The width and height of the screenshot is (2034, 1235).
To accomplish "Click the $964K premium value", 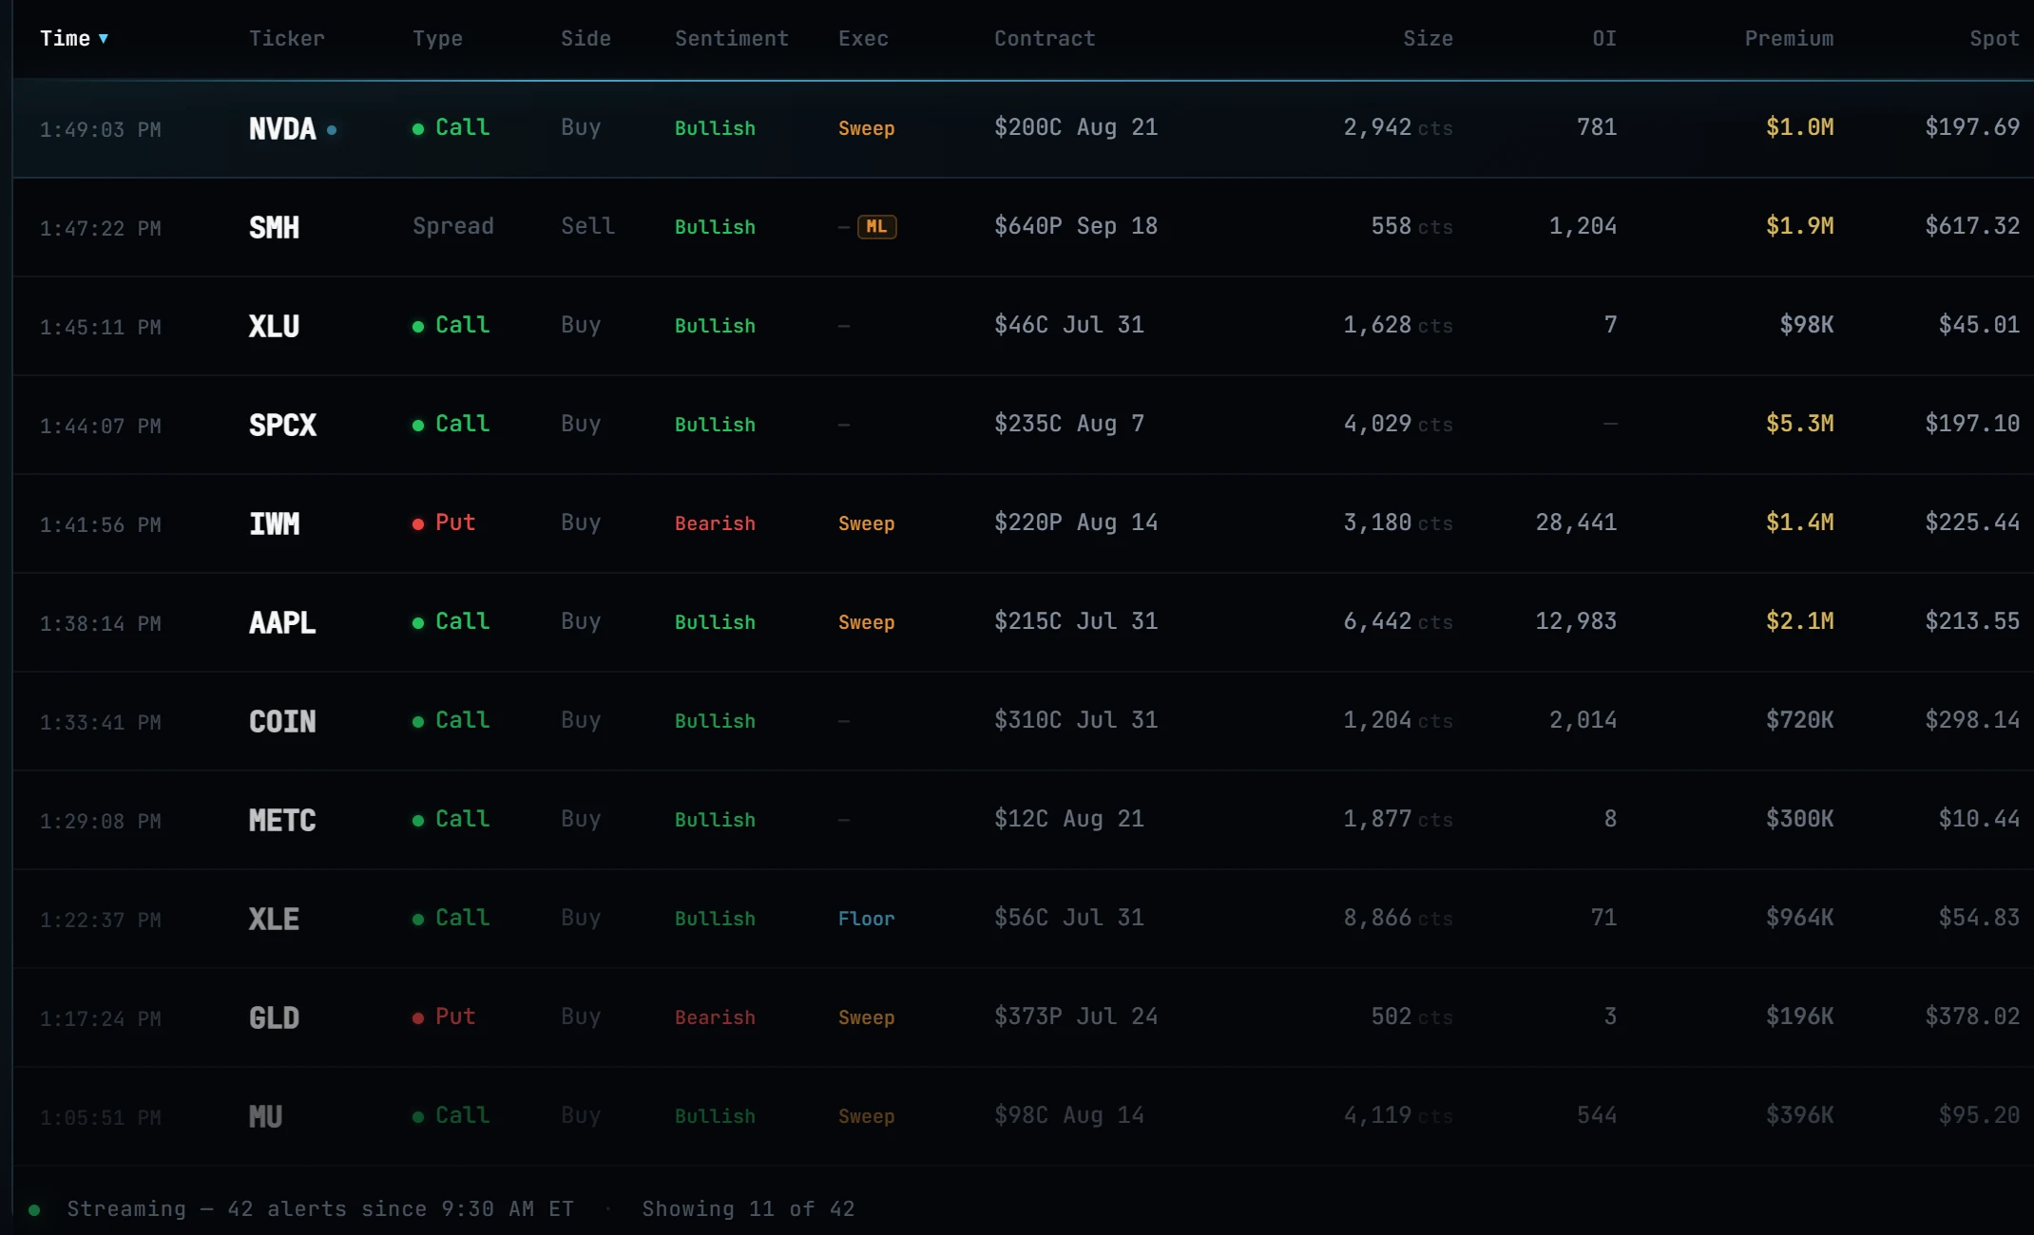I will click(x=1800, y=918).
